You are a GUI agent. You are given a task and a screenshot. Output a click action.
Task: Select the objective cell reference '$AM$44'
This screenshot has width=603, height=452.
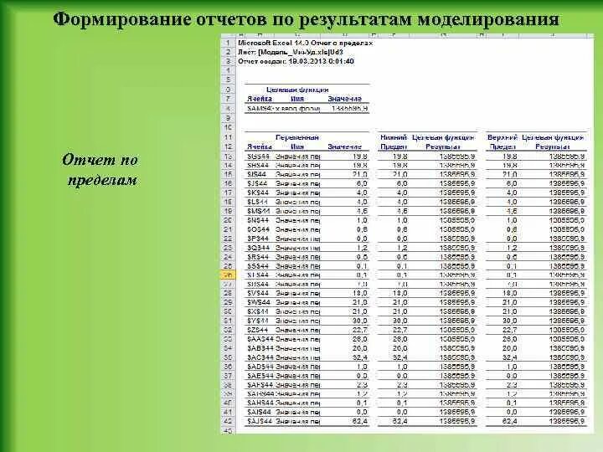click(260, 109)
